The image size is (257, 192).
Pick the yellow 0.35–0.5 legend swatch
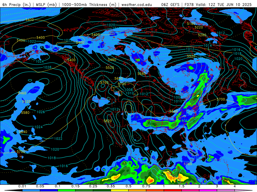click(120, 190)
